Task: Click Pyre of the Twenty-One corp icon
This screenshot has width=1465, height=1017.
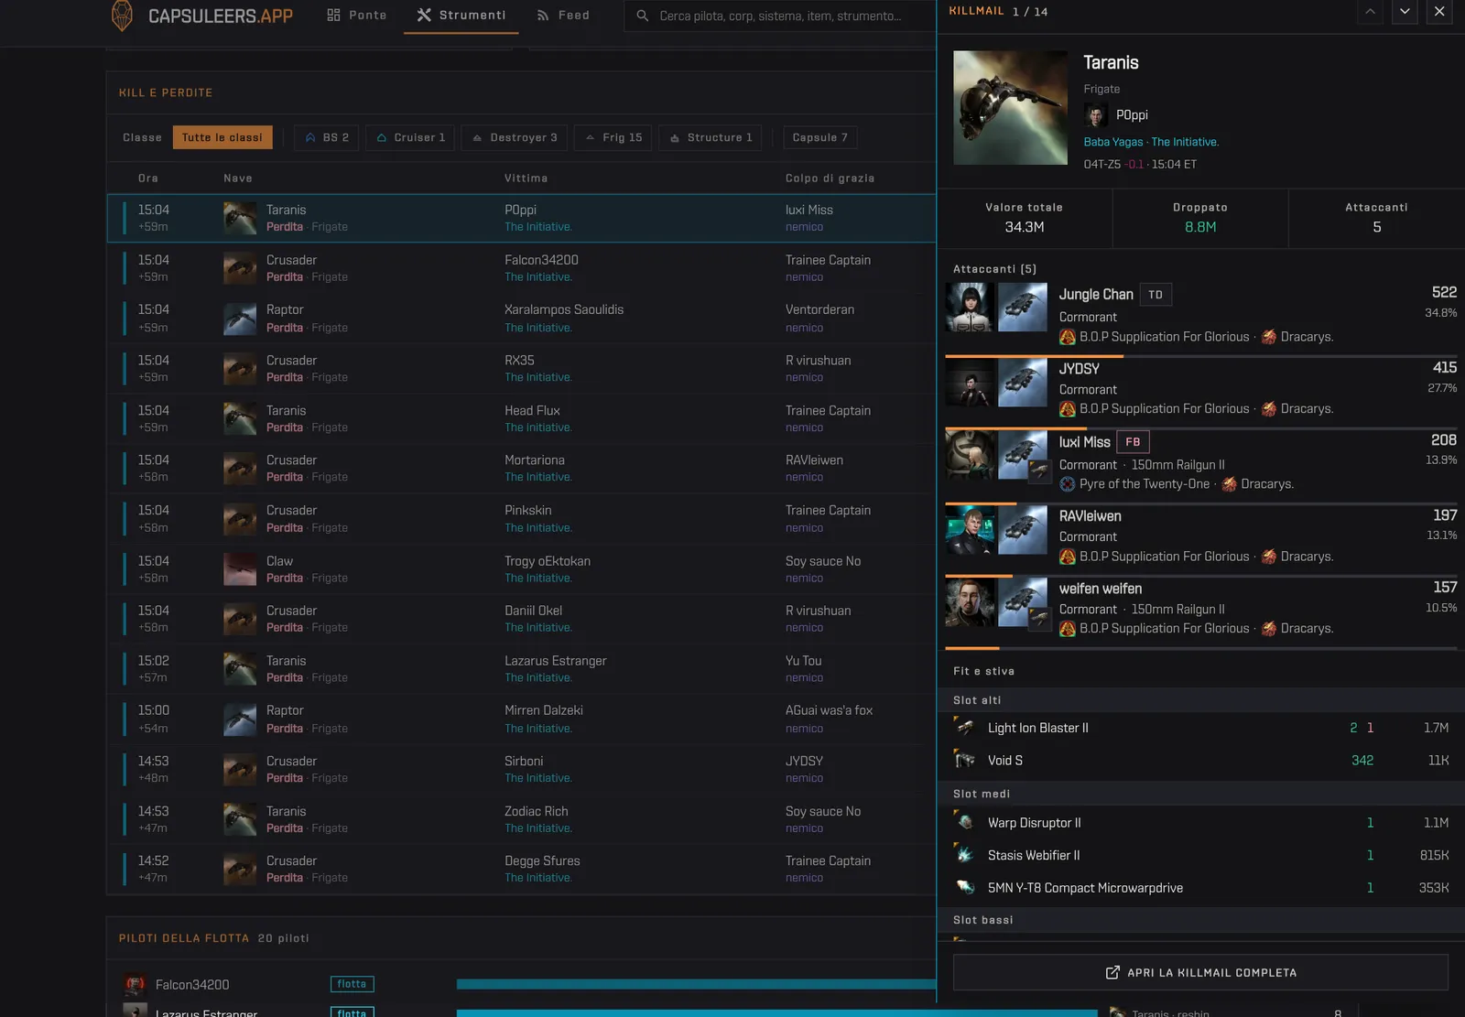Action: (1068, 484)
